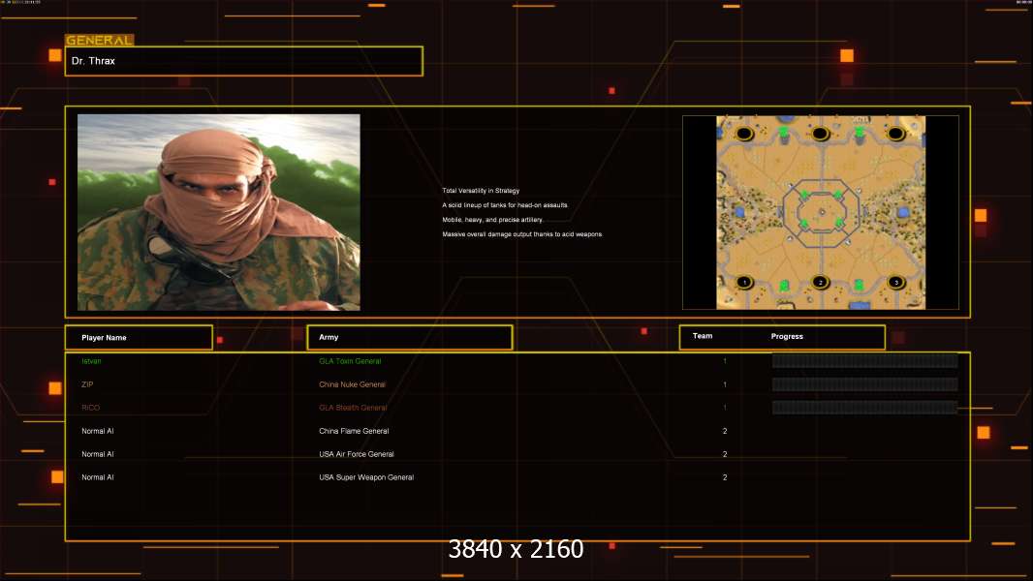Viewport: 1033px width, 581px height.
Task: Click the progress bar in RICO's row
Action: (864, 408)
